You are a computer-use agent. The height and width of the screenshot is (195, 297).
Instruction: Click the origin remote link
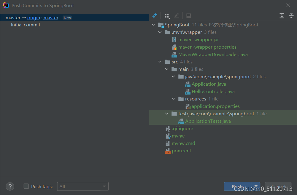34,18
